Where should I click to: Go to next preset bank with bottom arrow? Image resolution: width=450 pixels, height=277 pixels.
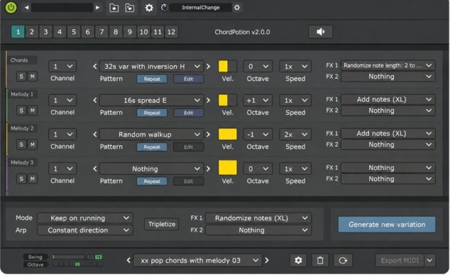click(267, 260)
